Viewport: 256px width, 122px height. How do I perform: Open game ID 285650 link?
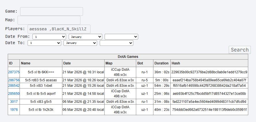[14, 93]
